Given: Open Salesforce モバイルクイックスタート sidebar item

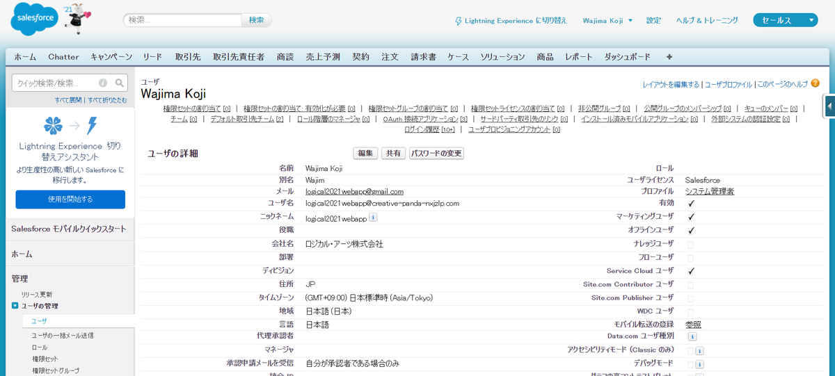Looking at the screenshot, I should point(69,229).
